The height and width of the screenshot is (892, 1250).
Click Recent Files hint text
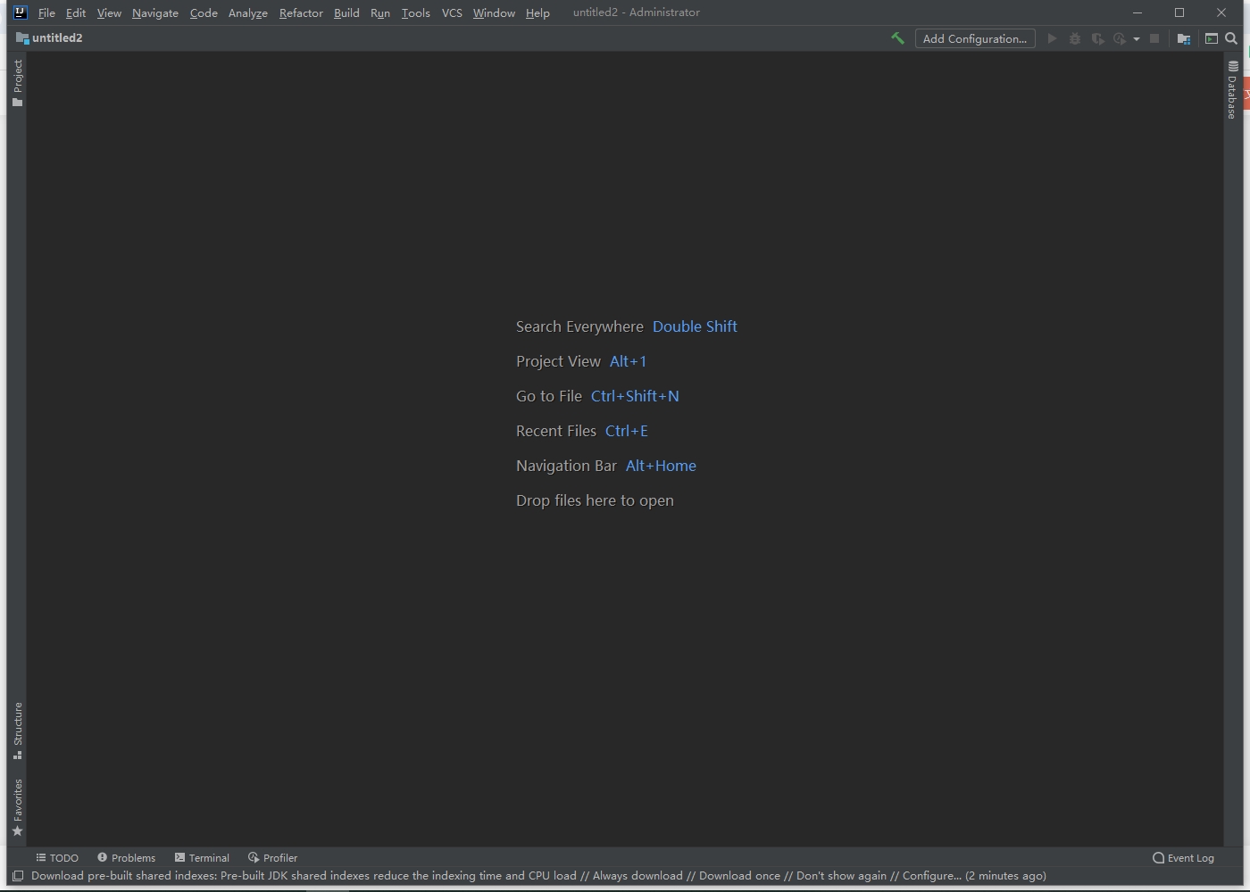pyautogui.click(x=556, y=431)
